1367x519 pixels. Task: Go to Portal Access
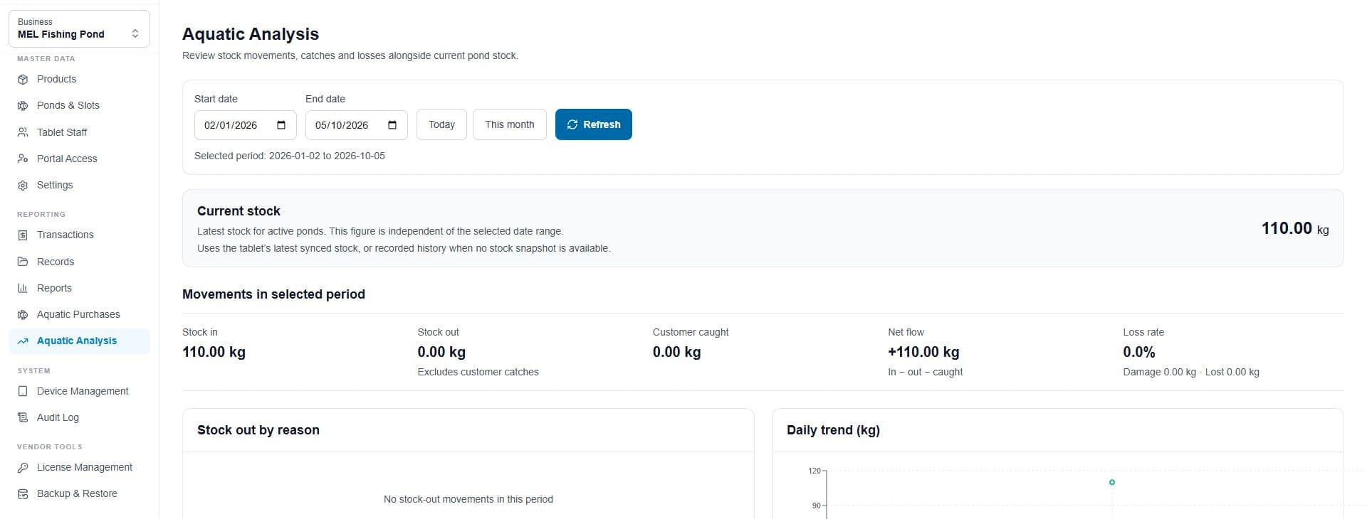[x=79, y=159]
